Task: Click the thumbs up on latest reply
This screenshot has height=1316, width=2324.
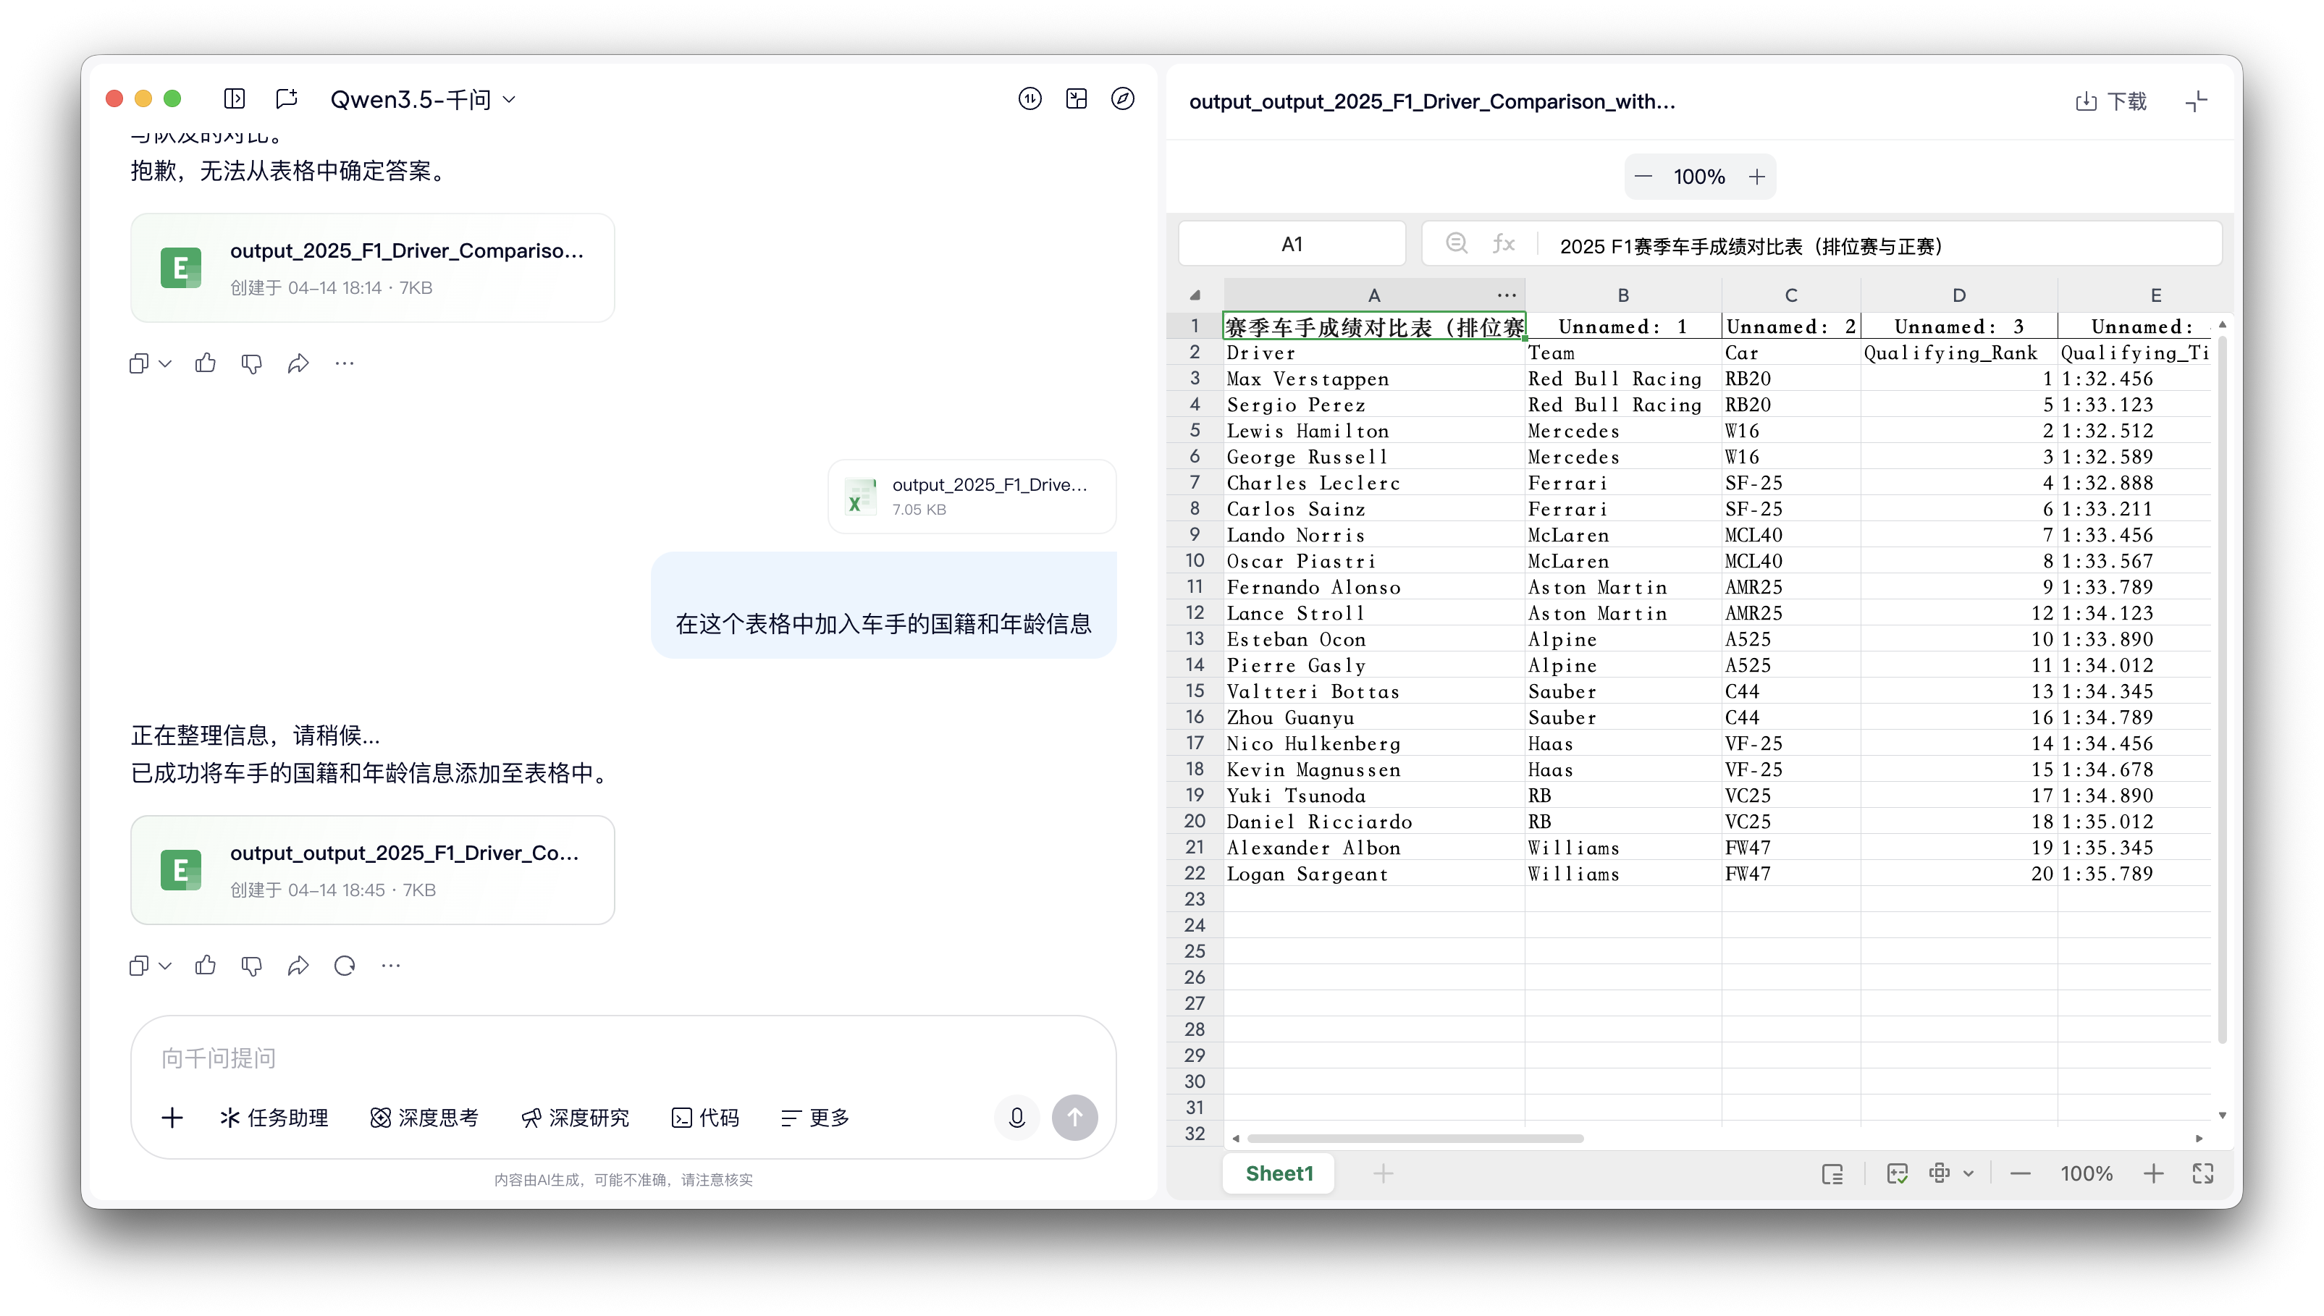Action: (205, 966)
